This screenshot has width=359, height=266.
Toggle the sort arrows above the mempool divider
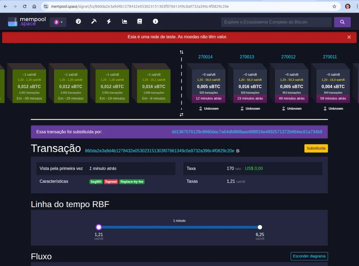[181, 52]
